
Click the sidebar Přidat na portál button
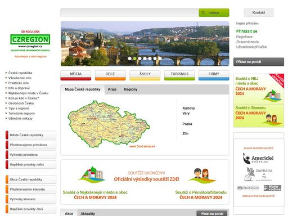pos(259,62)
